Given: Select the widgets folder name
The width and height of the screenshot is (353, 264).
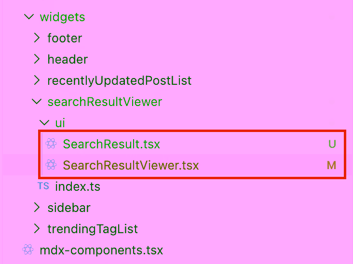Looking at the screenshot, I should tap(62, 17).
